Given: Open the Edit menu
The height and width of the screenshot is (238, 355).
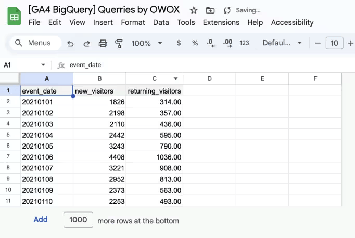Looking at the screenshot, I should pos(55,22).
